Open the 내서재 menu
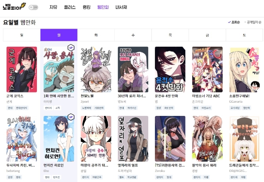 (121, 7)
